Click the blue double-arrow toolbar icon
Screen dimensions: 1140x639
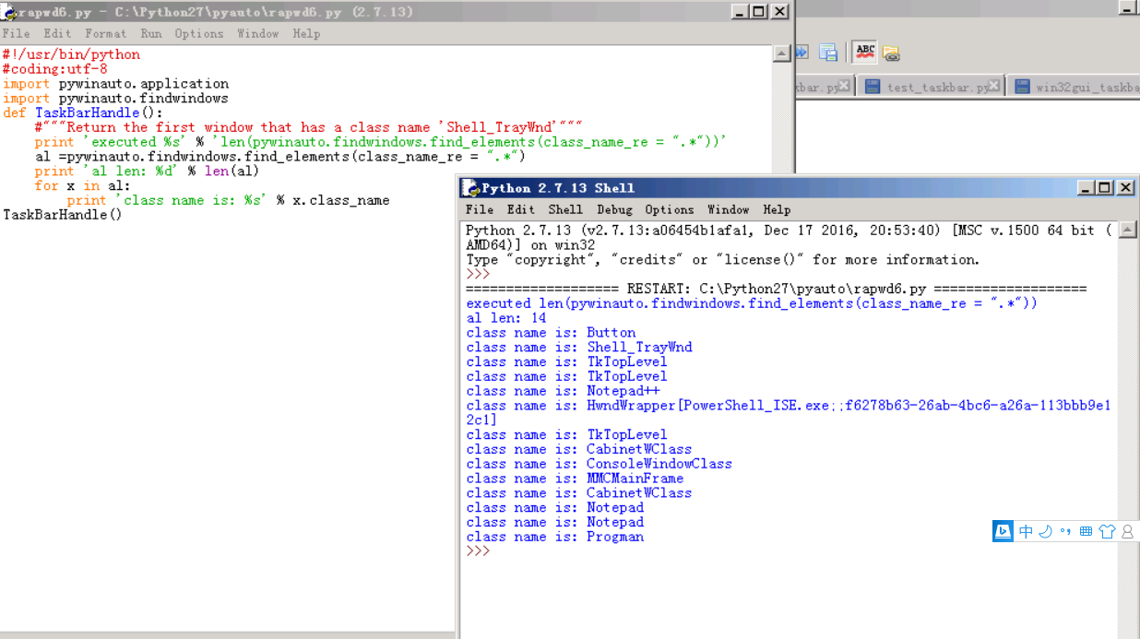click(801, 53)
